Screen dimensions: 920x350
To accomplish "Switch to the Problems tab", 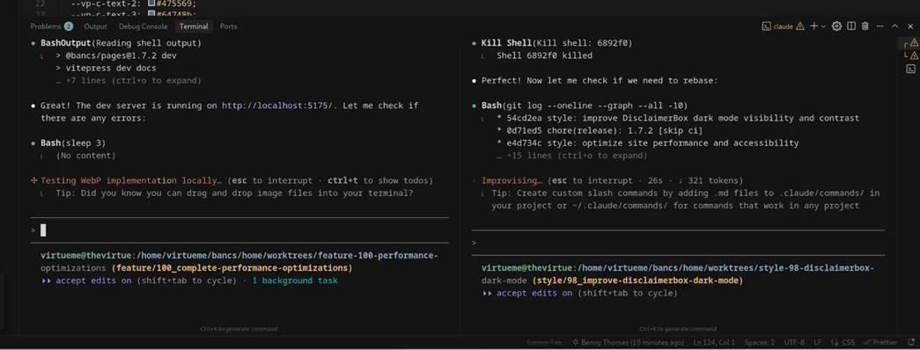I will tap(46, 26).
